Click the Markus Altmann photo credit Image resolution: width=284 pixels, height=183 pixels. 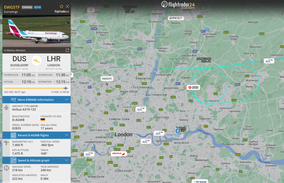click(x=15, y=50)
